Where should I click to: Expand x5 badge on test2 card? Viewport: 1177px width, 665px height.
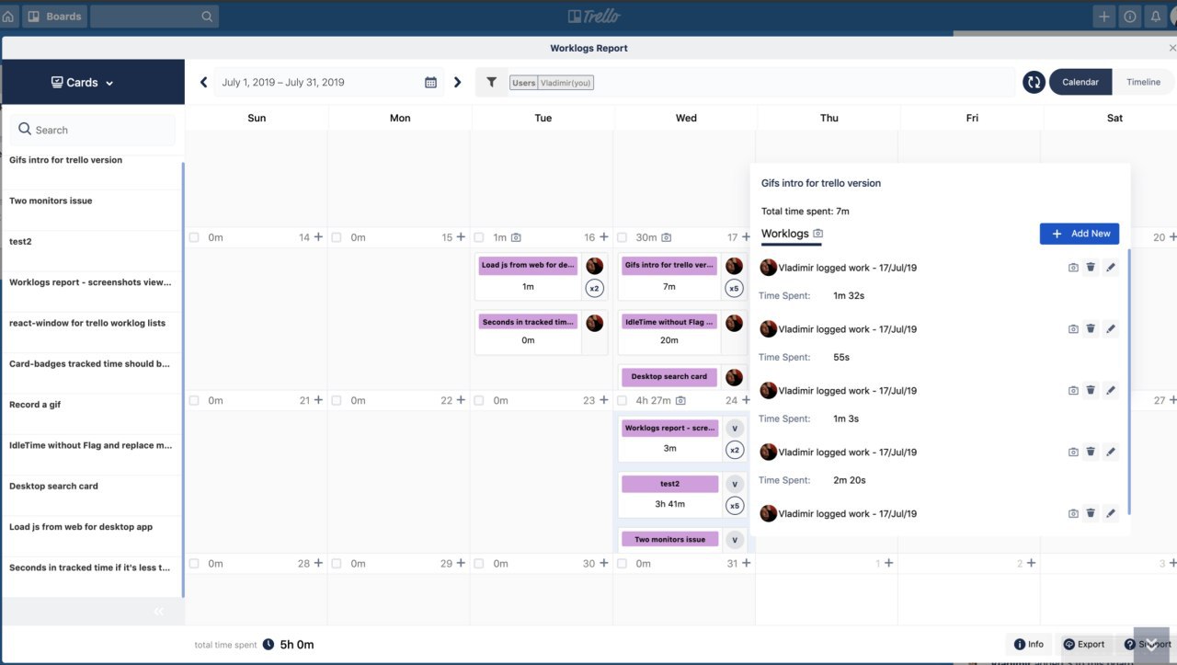coord(734,505)
